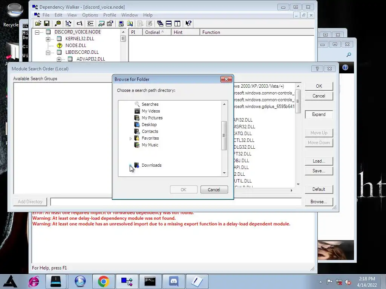386x289 pixels.
Task: Open Discord from the taskbar
Action: click(173, 281)
